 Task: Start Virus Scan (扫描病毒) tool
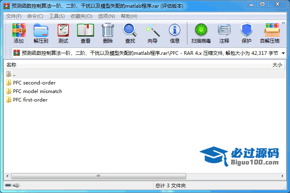click(201, 33)
